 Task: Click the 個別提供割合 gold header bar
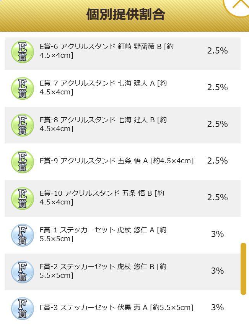tap(124, 16)
